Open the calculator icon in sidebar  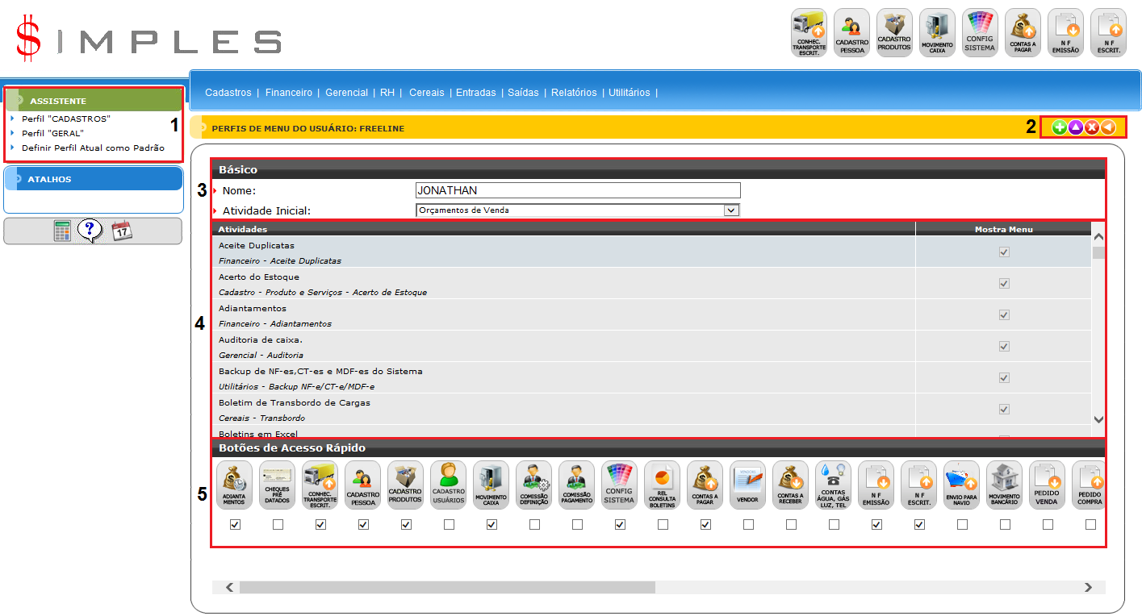(62, 231)
